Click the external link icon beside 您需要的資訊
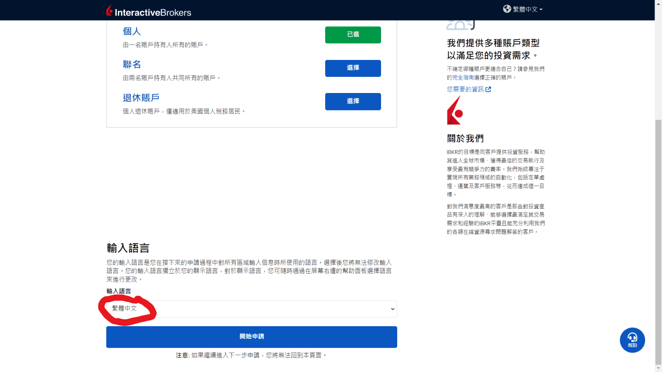 point(489,89)
